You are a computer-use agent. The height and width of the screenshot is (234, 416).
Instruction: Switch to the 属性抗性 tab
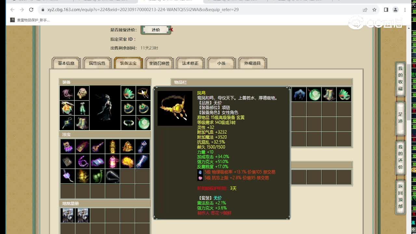(97, 63)
